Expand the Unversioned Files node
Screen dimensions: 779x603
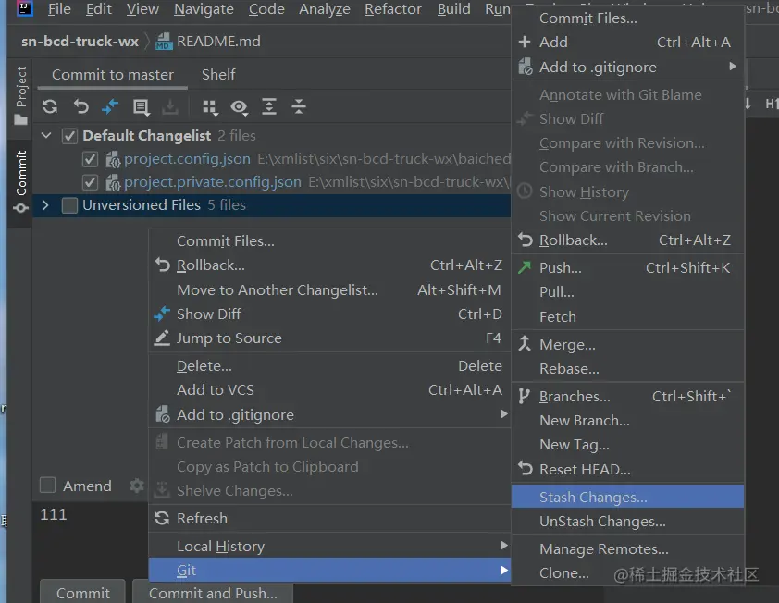[45, 204]
